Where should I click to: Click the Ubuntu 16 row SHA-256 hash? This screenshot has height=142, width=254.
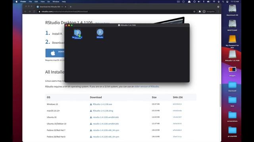click(177, 117)
